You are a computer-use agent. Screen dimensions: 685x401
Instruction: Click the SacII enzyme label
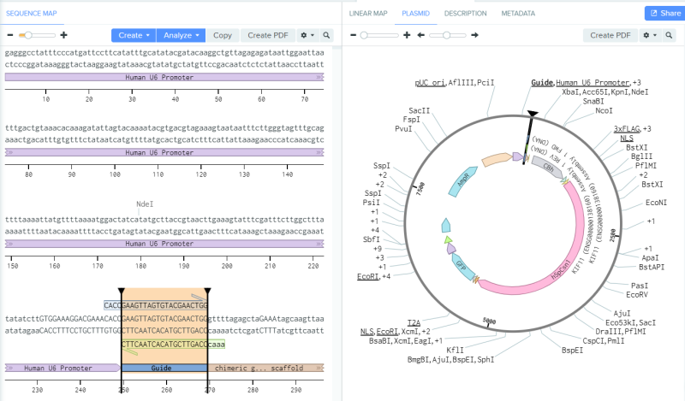point(420,110)
